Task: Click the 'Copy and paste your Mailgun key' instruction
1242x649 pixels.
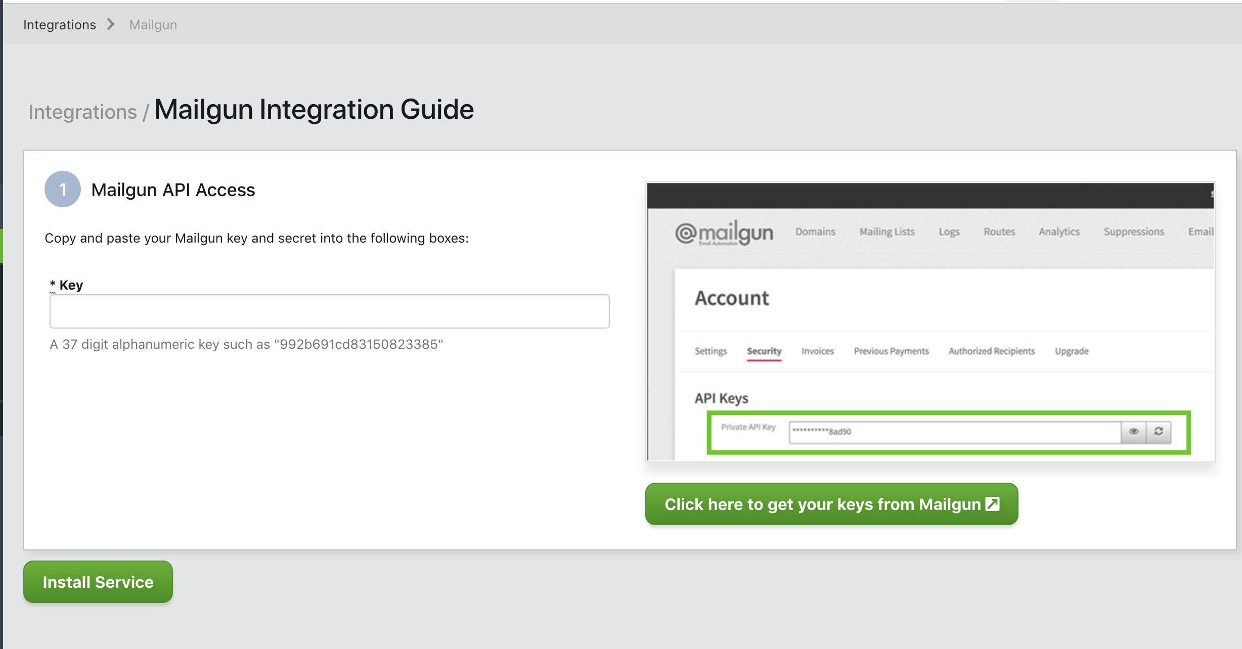Action: (x=256, y=238)
